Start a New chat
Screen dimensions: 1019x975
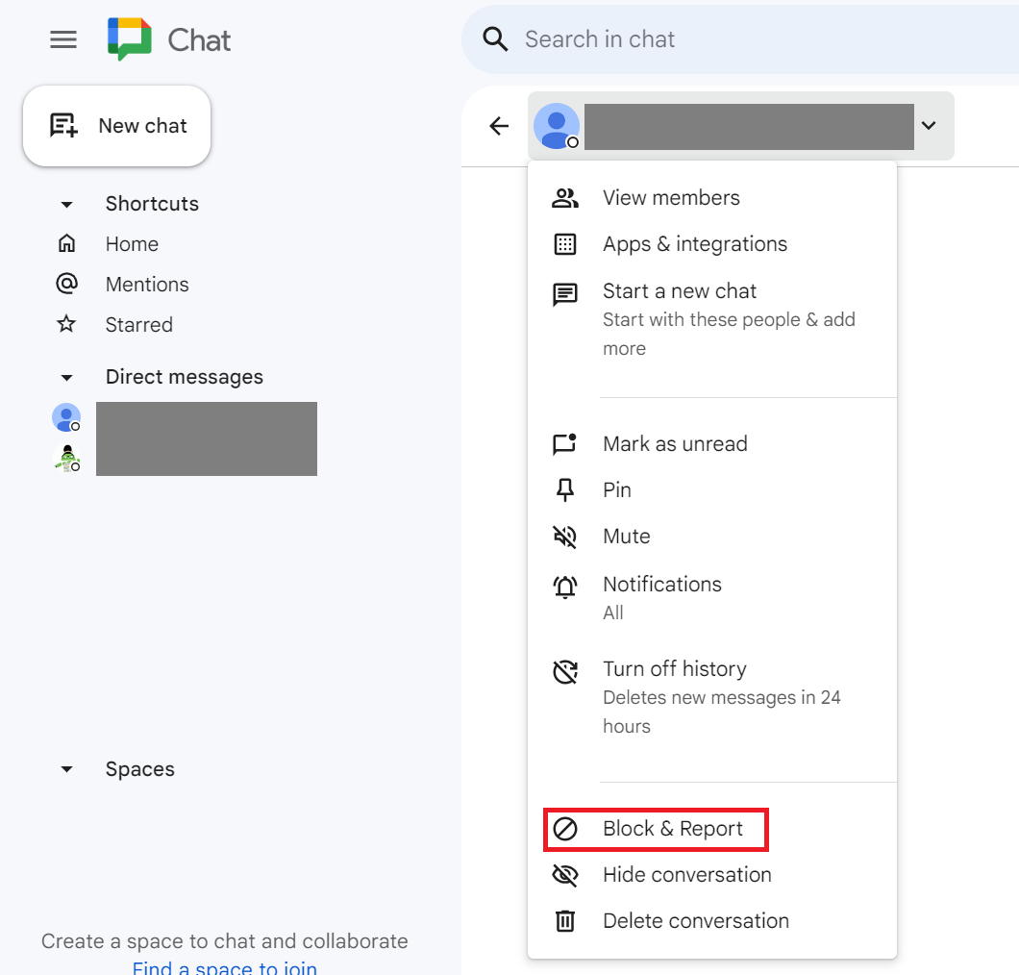click(117, 125)
